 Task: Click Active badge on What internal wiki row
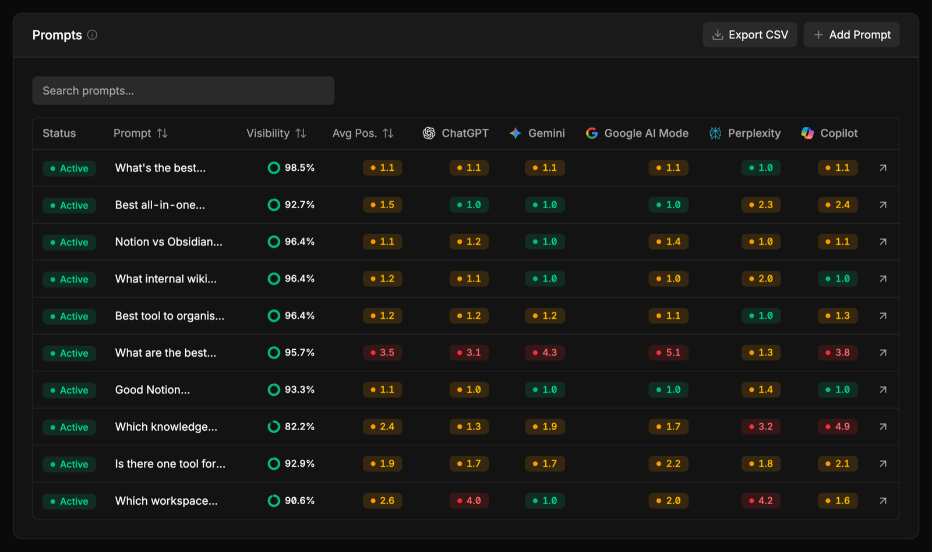pos(69,279)
